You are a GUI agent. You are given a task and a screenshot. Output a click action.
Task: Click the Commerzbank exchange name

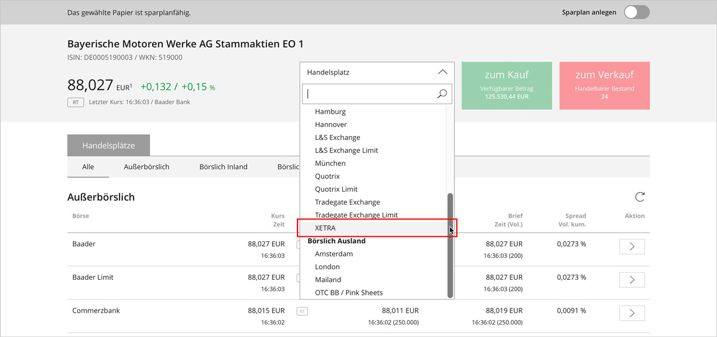(96, 310)
